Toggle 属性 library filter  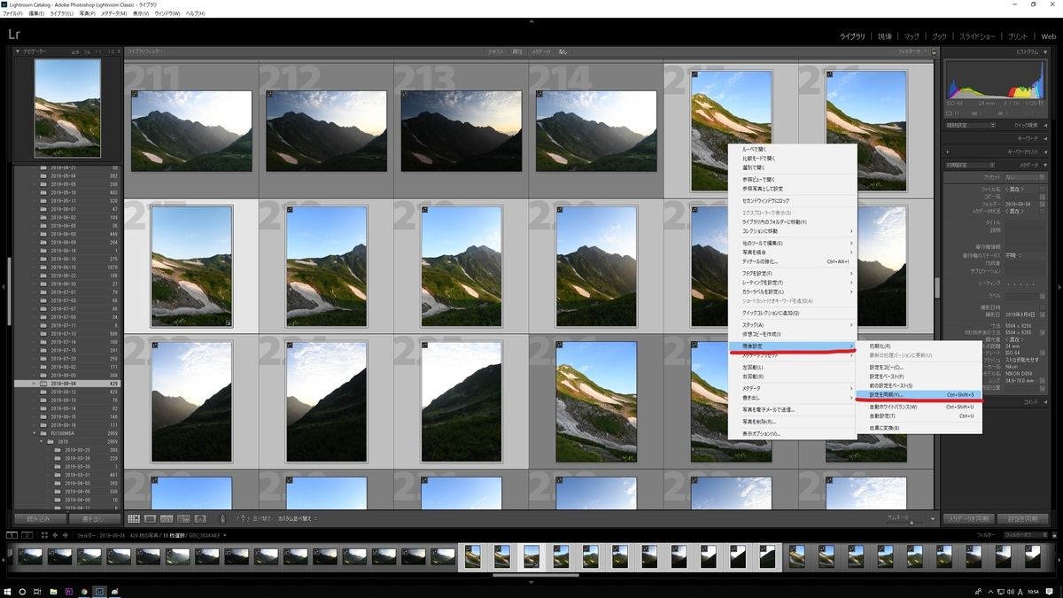tap(517, 52)
